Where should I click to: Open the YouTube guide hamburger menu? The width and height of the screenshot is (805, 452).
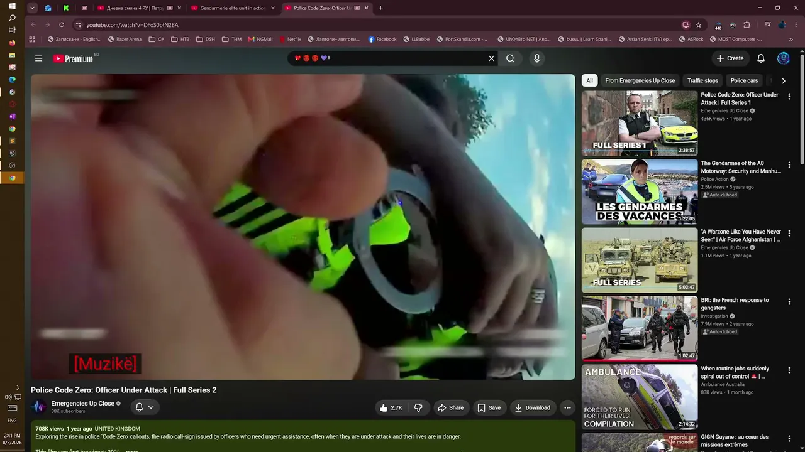click(38, 58)
